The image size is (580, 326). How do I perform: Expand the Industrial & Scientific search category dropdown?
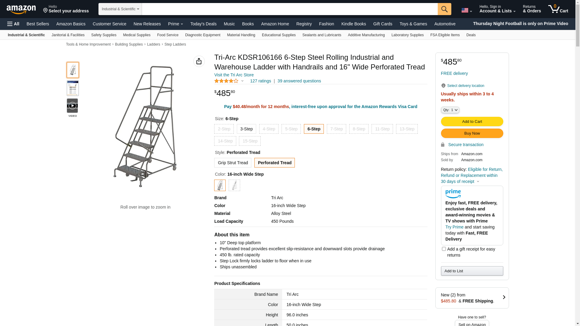[x=120, y=9]
